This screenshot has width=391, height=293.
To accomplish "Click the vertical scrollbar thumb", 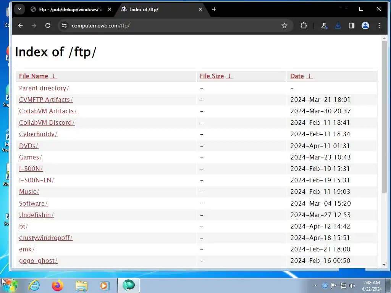I will coord(384,116).
